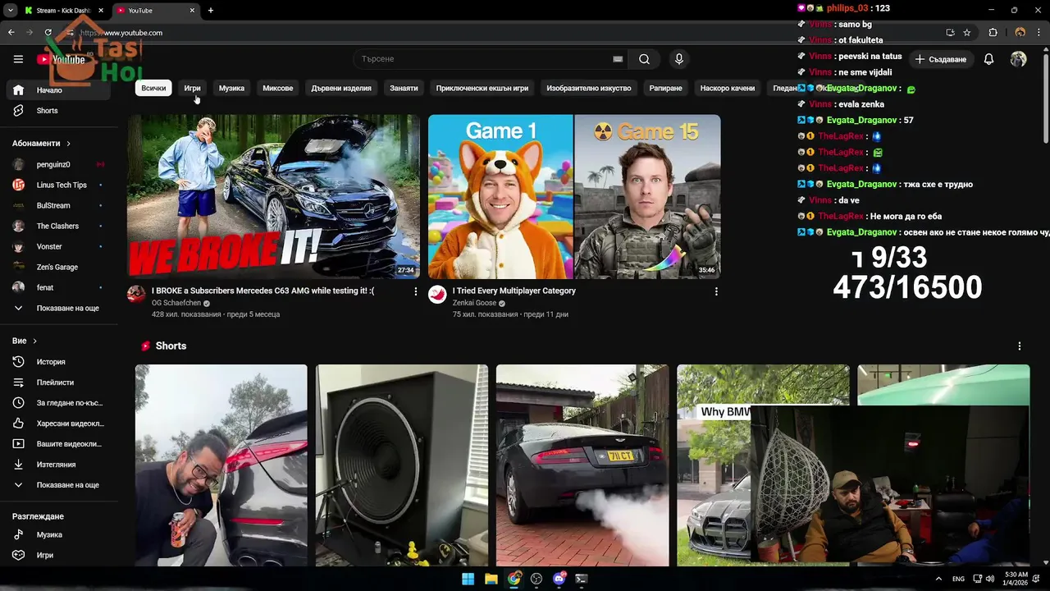This screenshot has width=1050, height=591.
Task: Open За гледане по-късно list
Action: point(57,403)
